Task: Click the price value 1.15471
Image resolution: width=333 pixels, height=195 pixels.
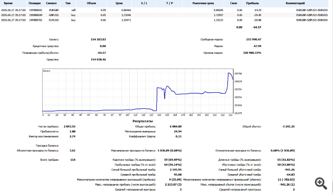Action: point(126,20)
